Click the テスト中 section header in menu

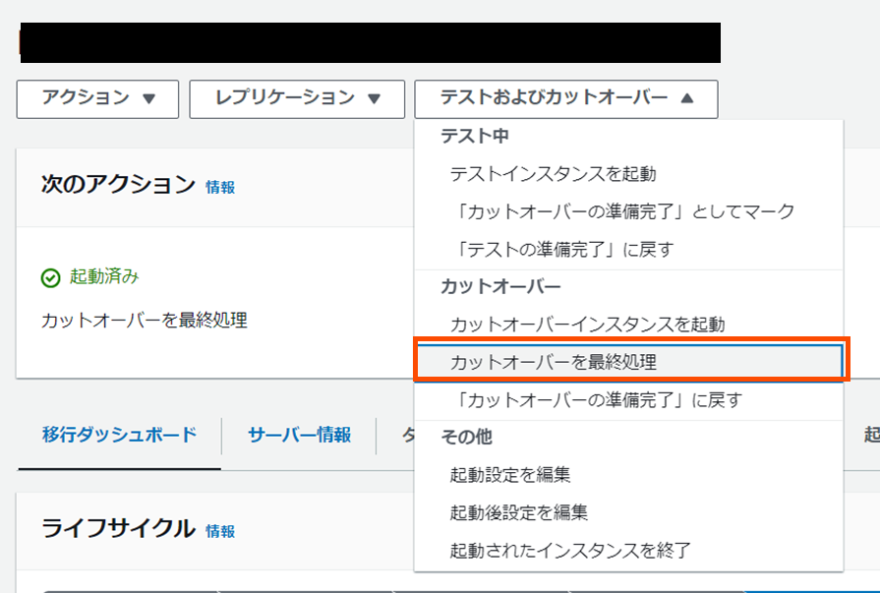[475, 136]
